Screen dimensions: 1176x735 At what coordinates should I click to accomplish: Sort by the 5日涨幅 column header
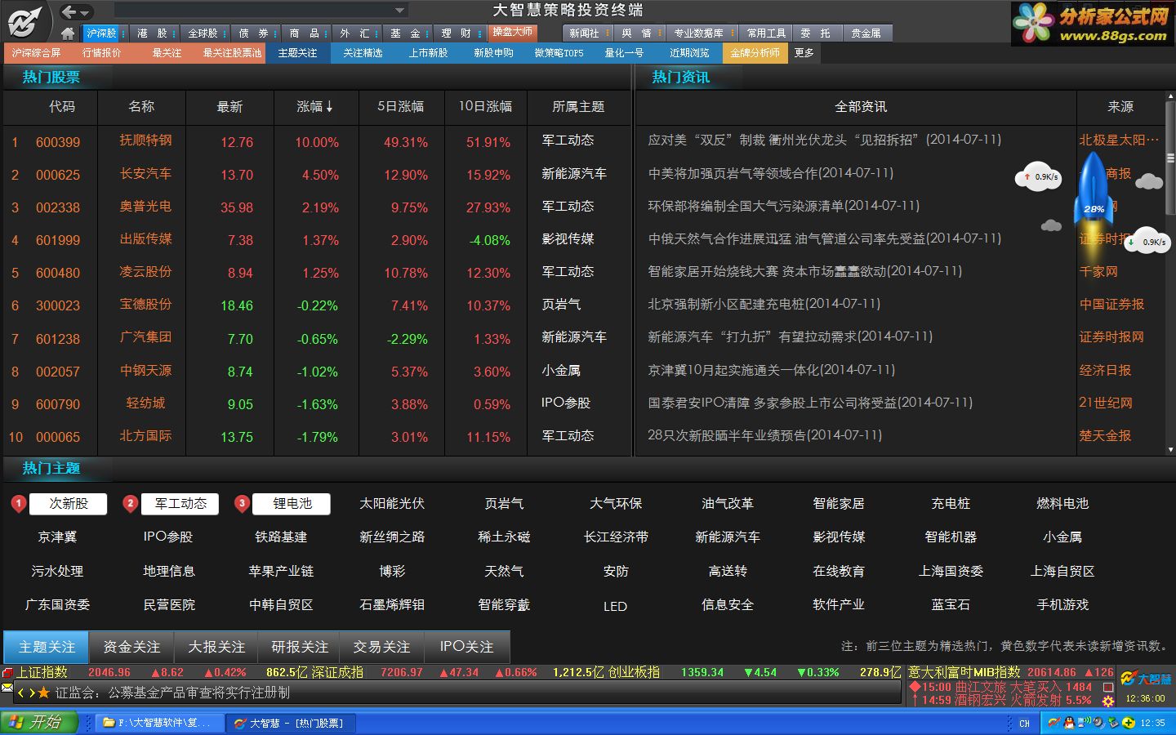[400, 106]
